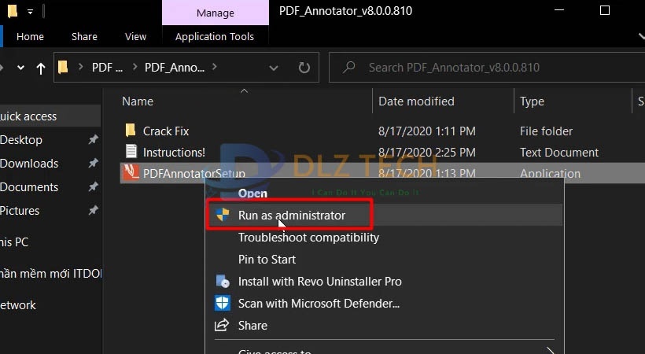
Task: Choose Pin to Start
Action: click(x=267, y=260)
